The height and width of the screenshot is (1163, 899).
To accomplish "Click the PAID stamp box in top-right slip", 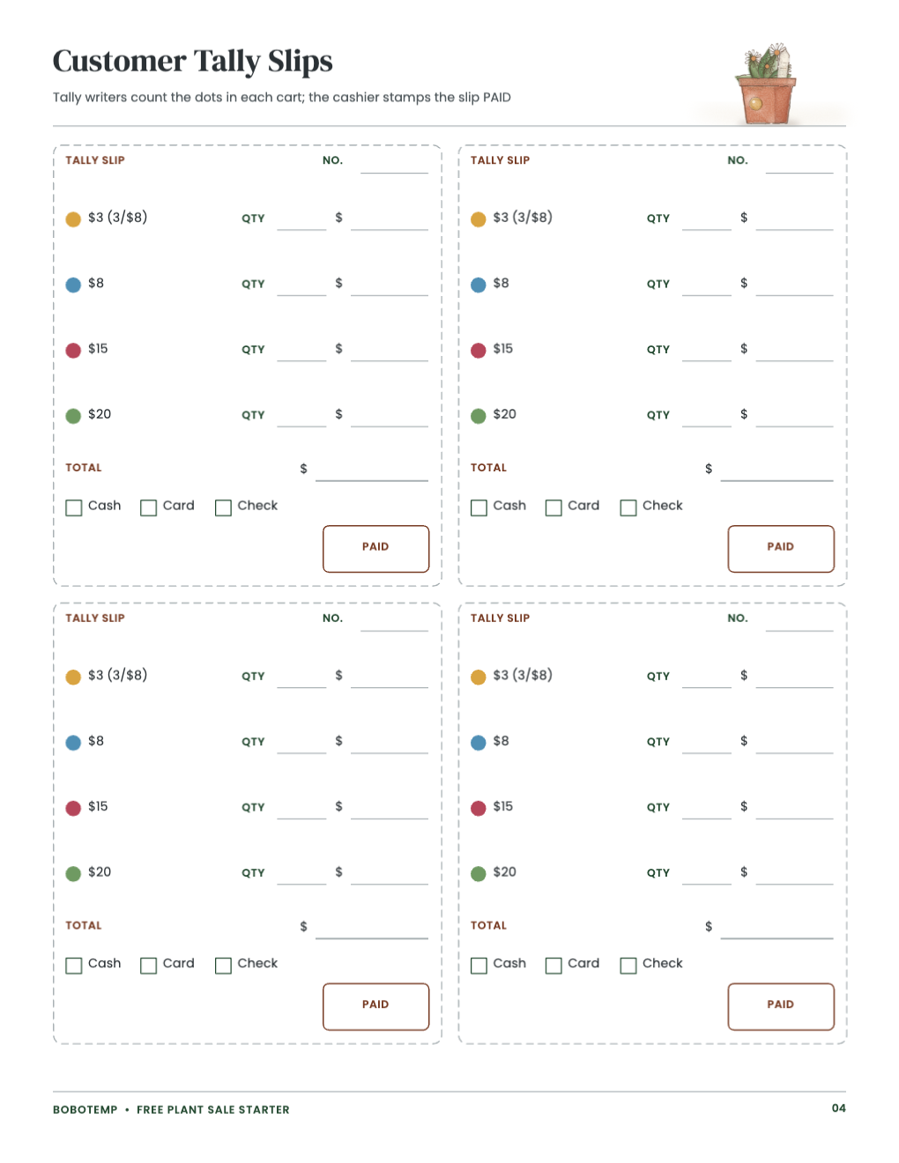I will (781, 548).
